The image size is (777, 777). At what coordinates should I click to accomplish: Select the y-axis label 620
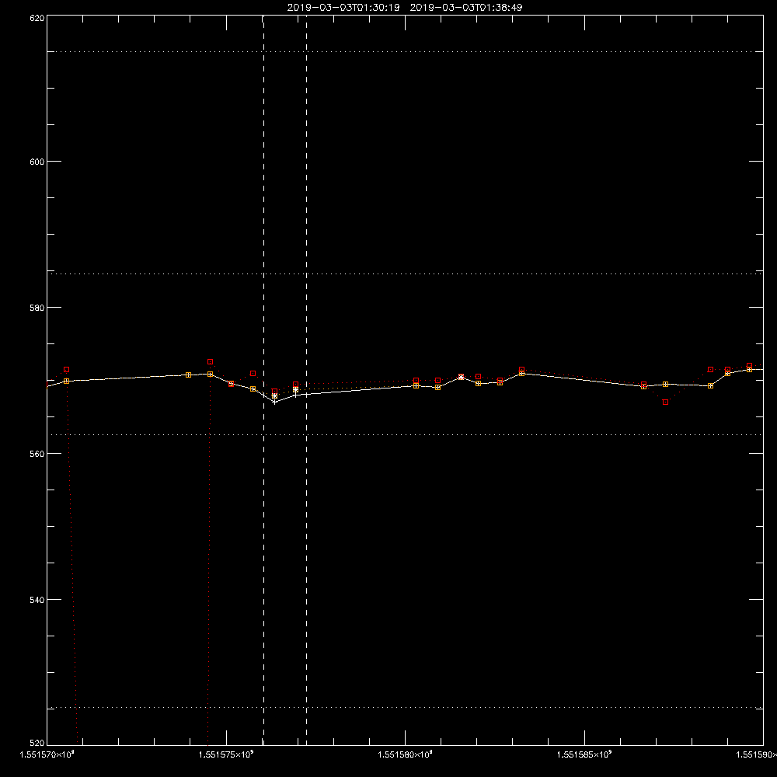coord(37,19)
